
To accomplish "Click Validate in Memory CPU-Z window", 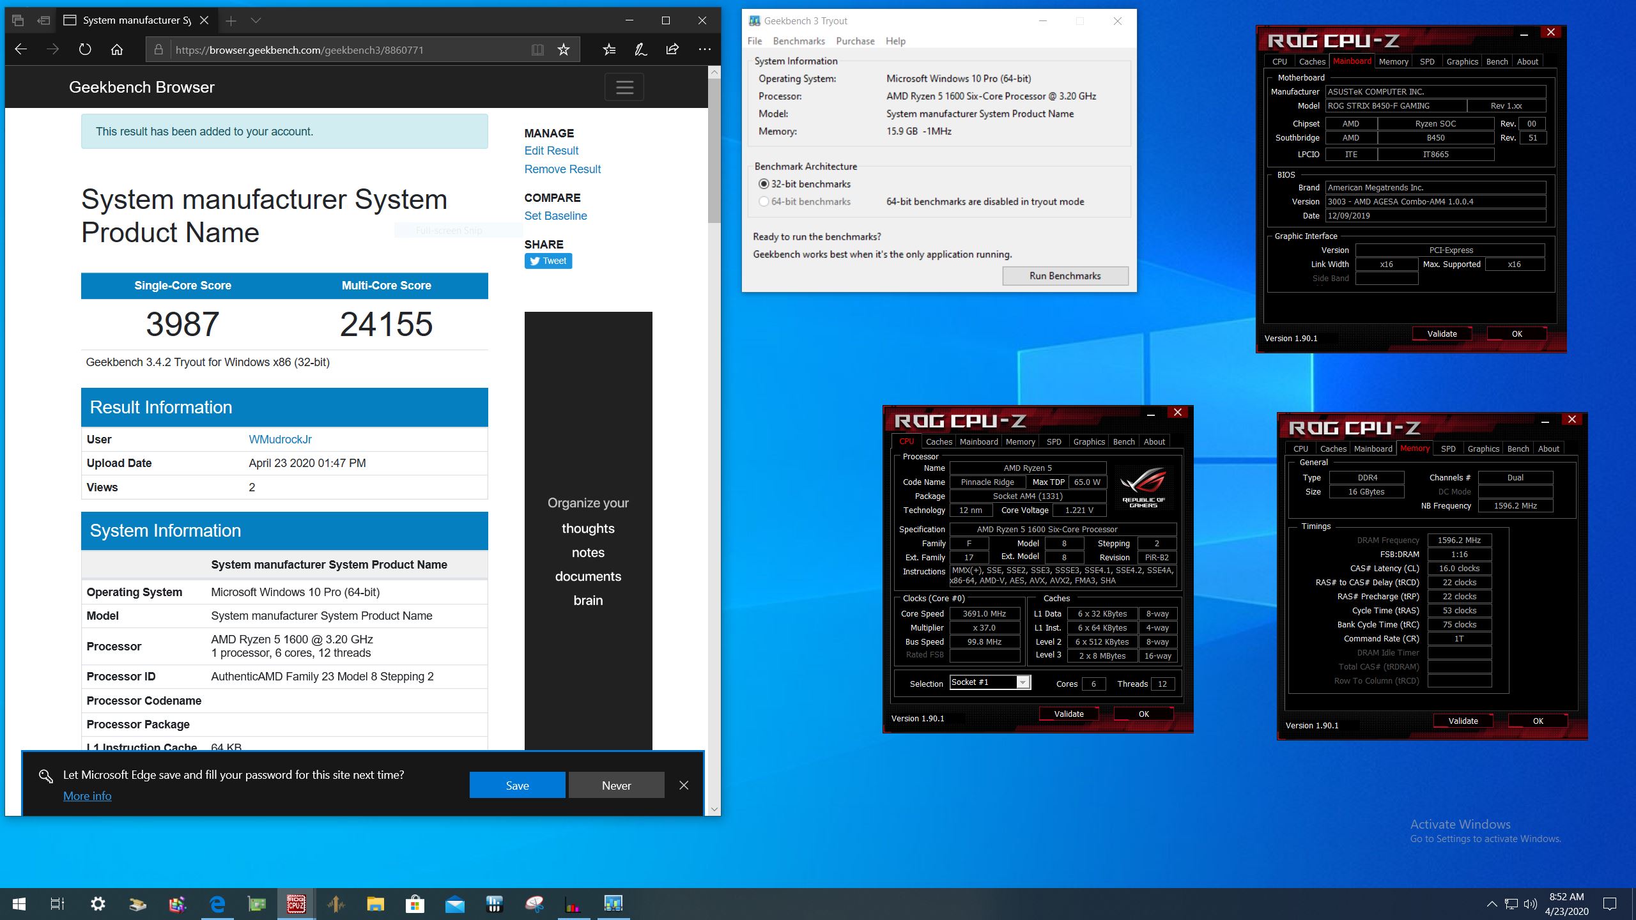I will [x=1463, y=721].
